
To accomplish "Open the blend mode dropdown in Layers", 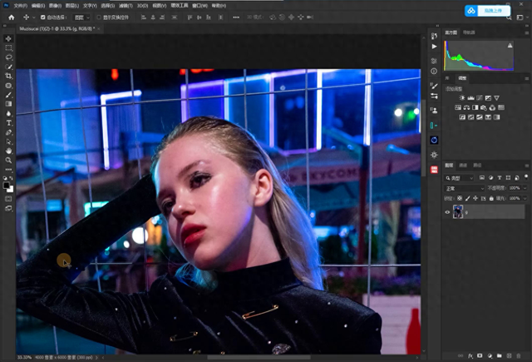I will [x=464, y=188].
